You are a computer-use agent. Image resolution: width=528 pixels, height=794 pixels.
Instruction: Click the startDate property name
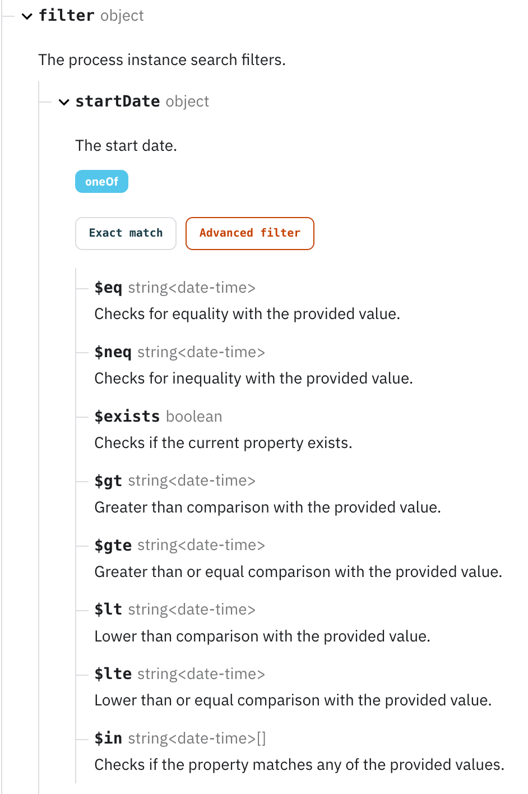click(x=118, y=101)
